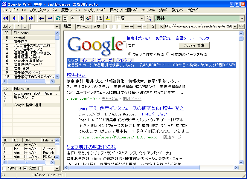Click the GO button beside URL

point(241,26)
